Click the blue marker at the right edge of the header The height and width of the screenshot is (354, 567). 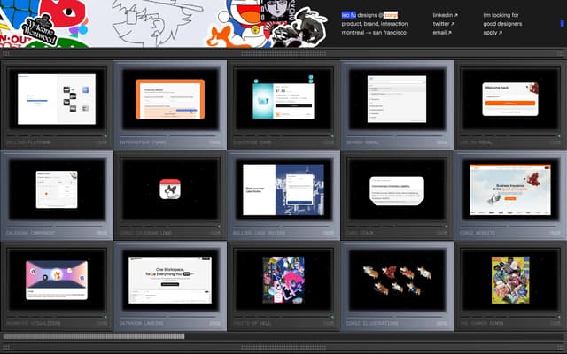(x=563, y=24)
